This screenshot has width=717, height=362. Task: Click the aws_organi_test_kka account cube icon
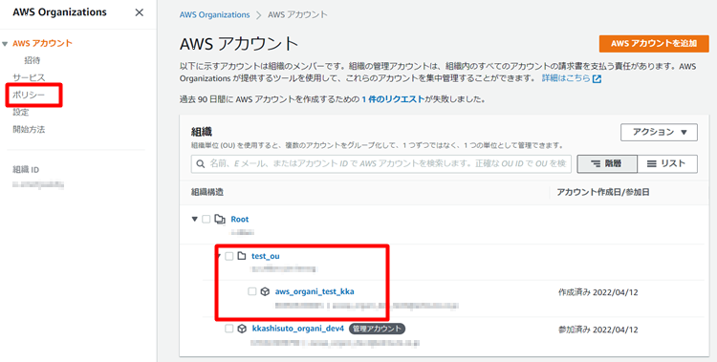pos(265,291)
